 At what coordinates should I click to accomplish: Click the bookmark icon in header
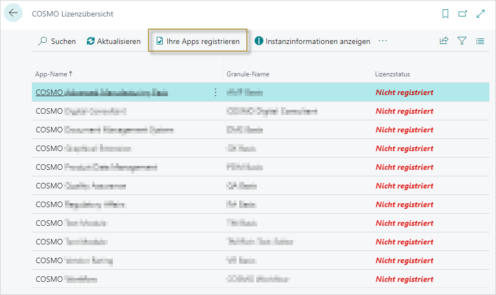[x=445, y=14]
